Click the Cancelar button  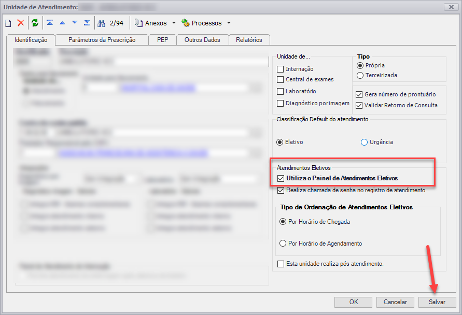(x=395, y=302)
